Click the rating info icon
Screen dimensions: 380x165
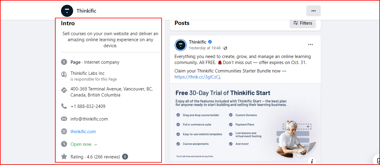(x=125, y=157)
